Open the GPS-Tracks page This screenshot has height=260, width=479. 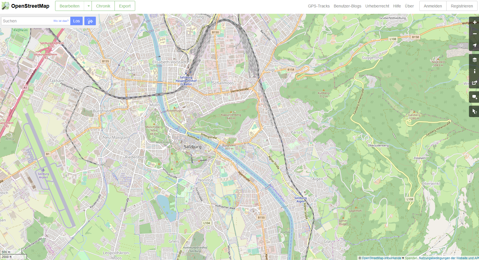pyautogui.click(x=319, y=6)
